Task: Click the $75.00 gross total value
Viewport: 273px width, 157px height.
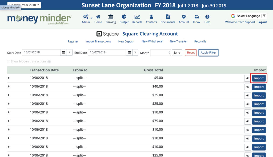Action: tap(157, 121)
